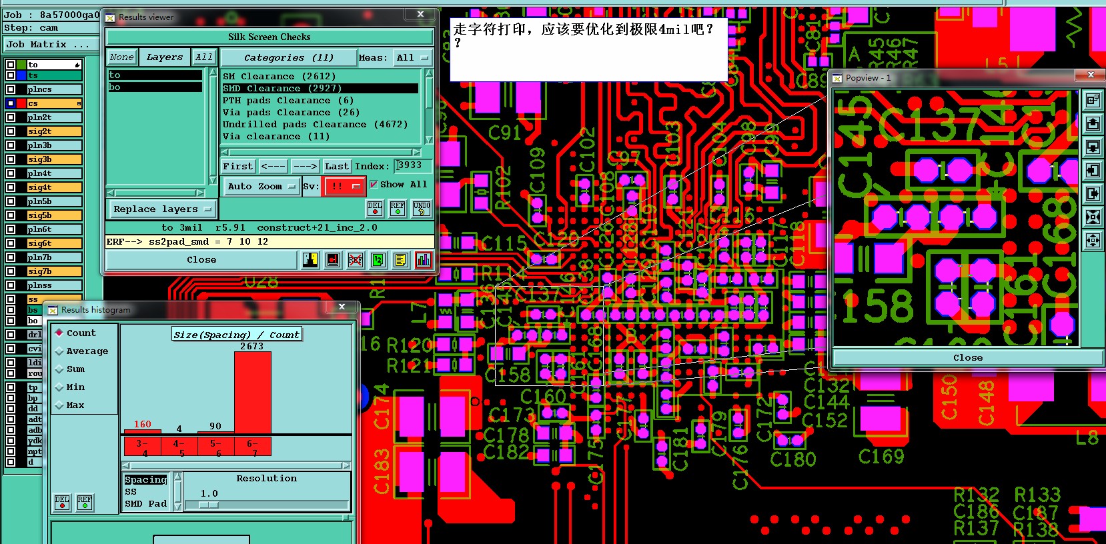The image size is (1106, 544).
Task: Select 'SMD Clearance (2927)' category
Action: [320, 88]
